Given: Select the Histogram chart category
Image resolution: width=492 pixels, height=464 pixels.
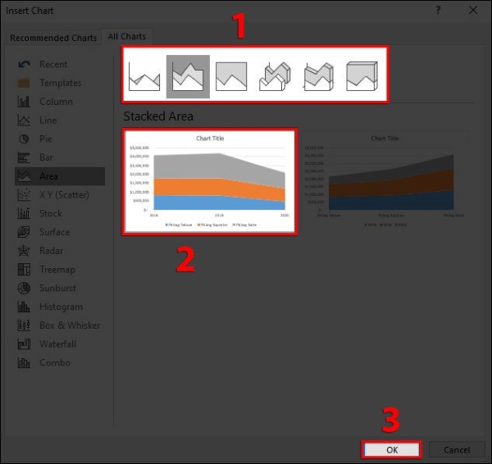Looking at the screenshot, I should 60,307.
